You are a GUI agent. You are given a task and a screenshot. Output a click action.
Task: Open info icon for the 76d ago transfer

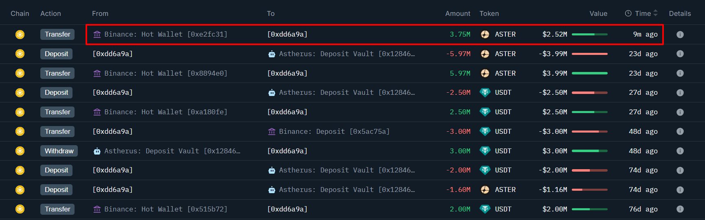pyautogui.click(x=680, y=209)
